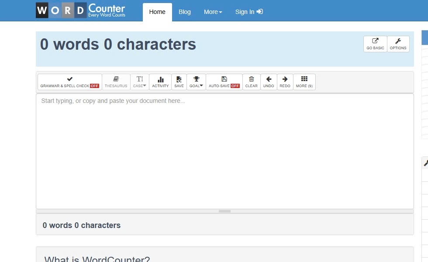Switch to basic view via Go Basic
The height and width of the screenshot is (262, 428).
point(375,44)
